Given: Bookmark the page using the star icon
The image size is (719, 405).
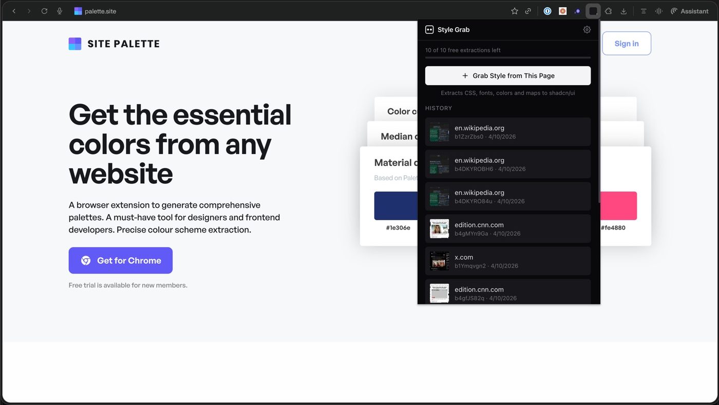Looking at the screenshot, I should pos(514,11).
